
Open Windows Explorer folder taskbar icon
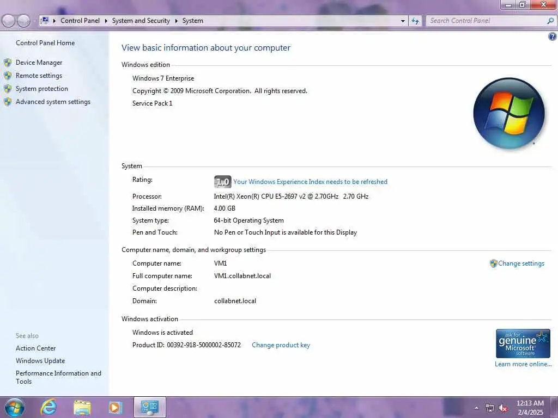click(82, 408)
